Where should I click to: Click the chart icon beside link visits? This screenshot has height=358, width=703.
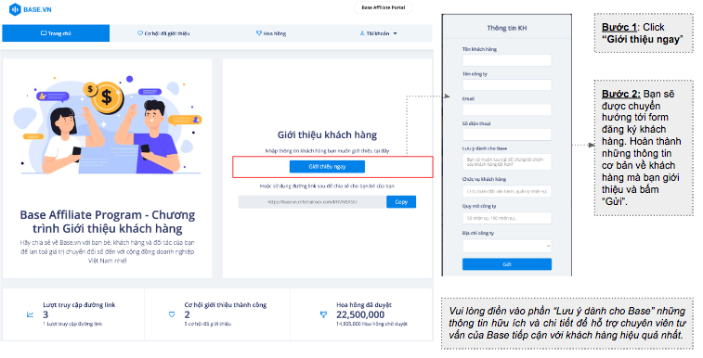(x=30, y=314)
